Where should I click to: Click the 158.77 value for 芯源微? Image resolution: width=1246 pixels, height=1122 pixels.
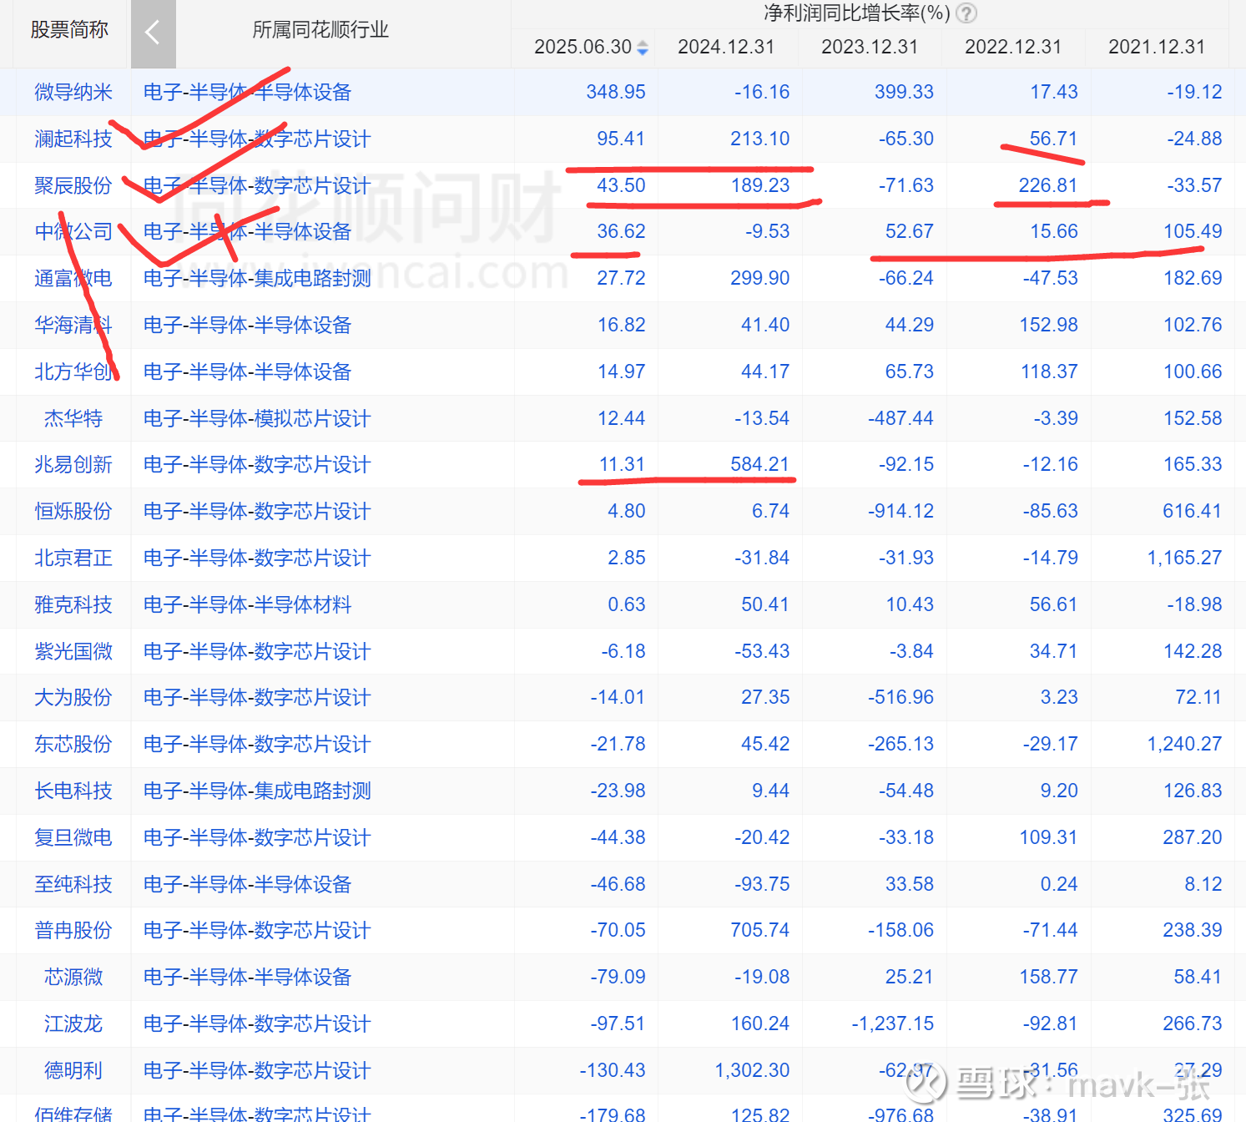tap(1049, 977)
